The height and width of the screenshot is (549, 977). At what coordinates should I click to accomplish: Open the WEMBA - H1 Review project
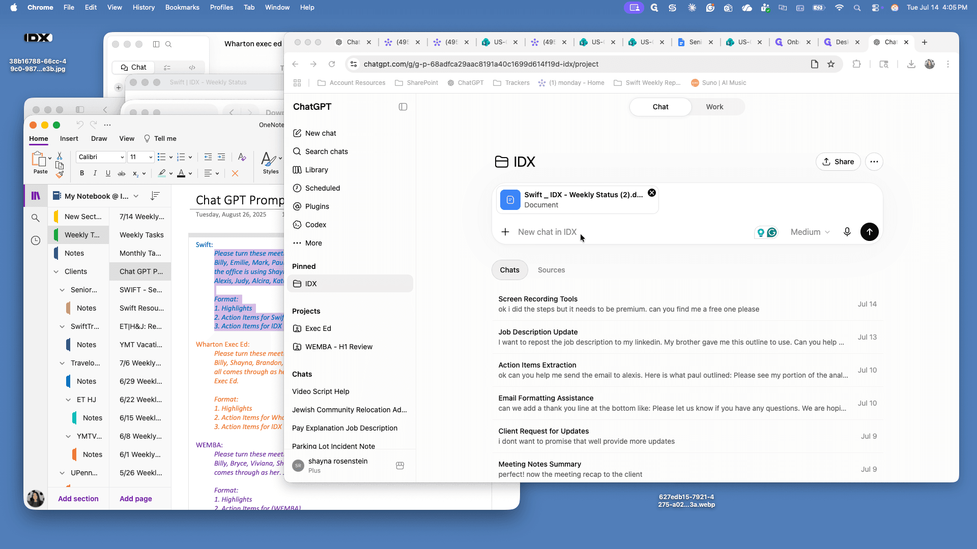350,347
